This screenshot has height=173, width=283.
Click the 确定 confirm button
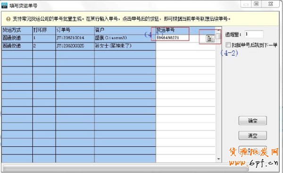252,121
